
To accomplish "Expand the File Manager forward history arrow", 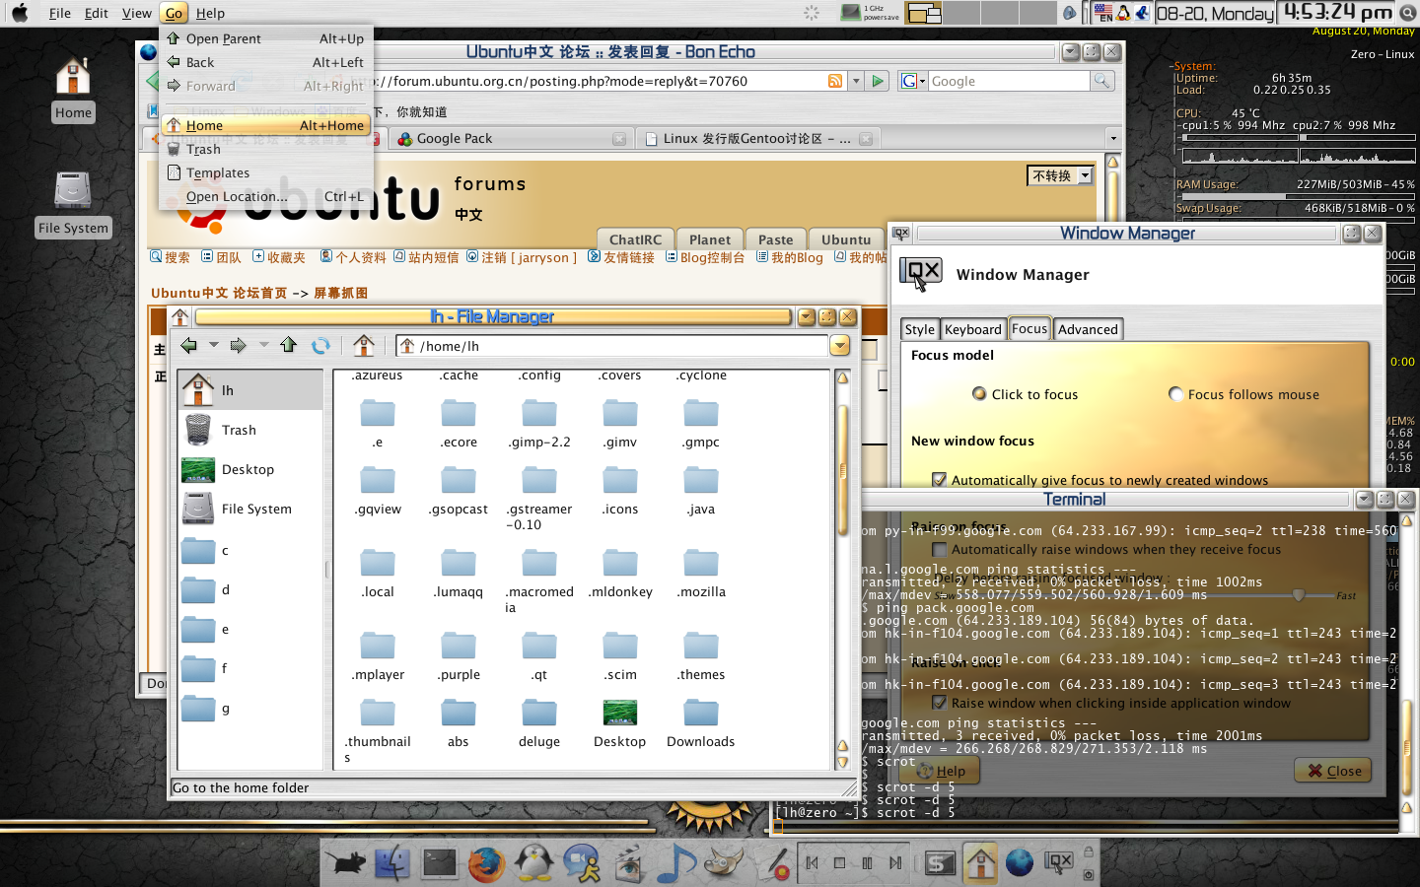I will tap(263, 345).
